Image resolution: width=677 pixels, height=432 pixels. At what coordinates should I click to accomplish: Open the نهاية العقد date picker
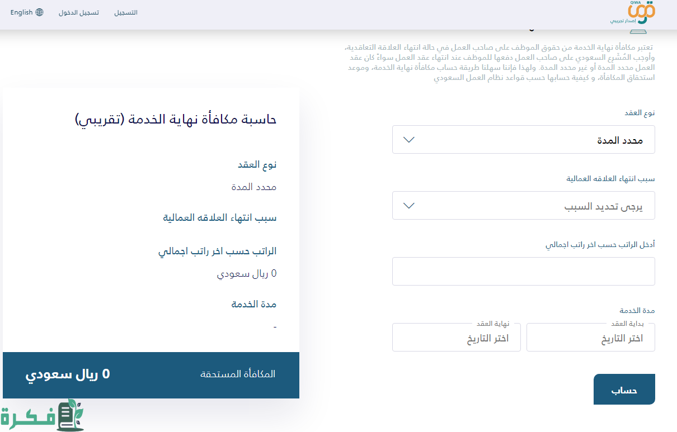click(457, 337)
